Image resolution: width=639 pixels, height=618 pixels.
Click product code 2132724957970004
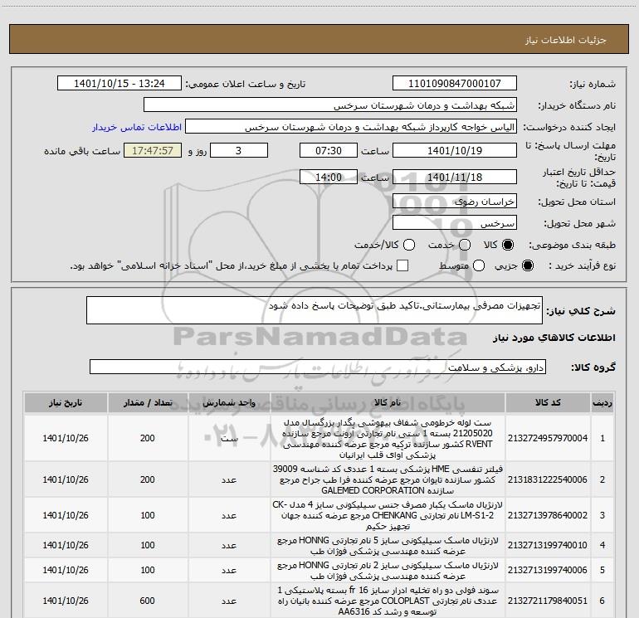click(x=548, y=438)
